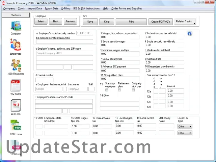The width and height of the screenshot is (216, 162).
Task: Open the Employees shortcut icon
Action: point(16,45)
